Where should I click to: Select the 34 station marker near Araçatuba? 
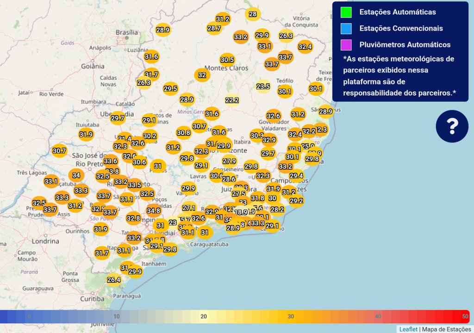75,175
